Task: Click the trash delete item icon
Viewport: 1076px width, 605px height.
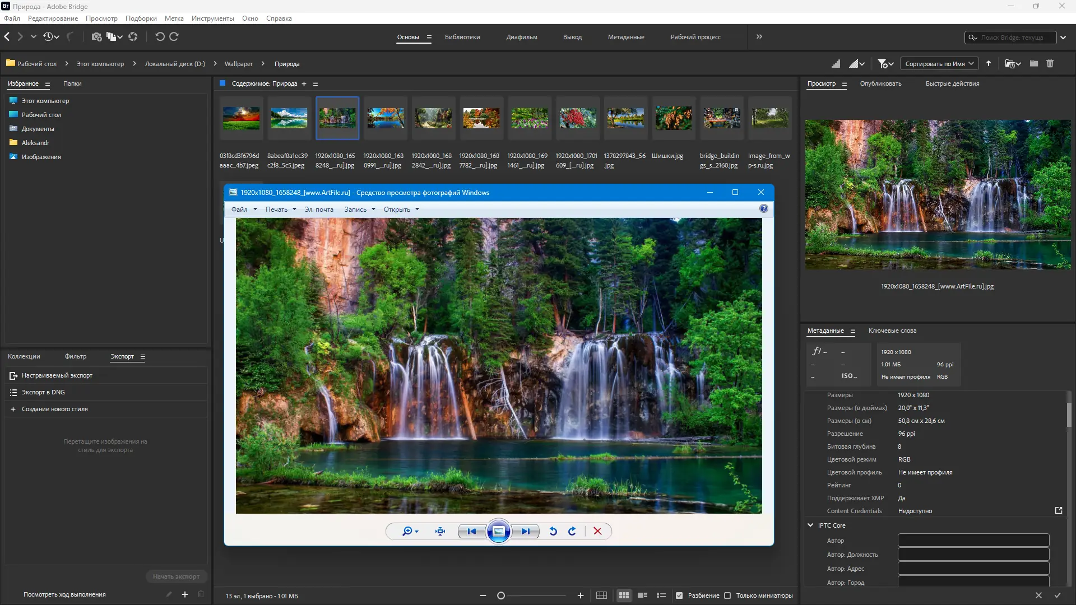Action: pos(1050,64)
